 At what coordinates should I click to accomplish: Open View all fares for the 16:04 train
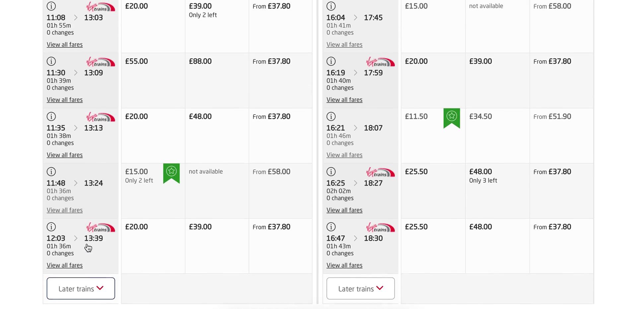pyautogui.click(x=344, y=44)
